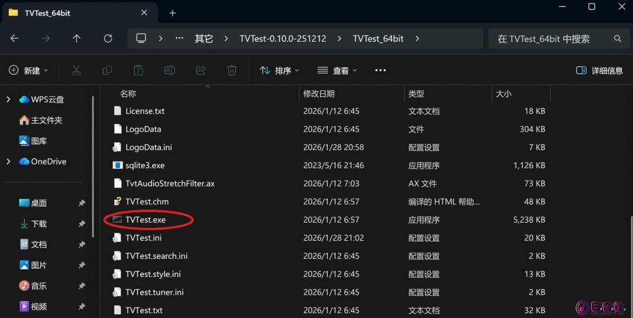Click the pin icon next to 文档

[82, 244]
